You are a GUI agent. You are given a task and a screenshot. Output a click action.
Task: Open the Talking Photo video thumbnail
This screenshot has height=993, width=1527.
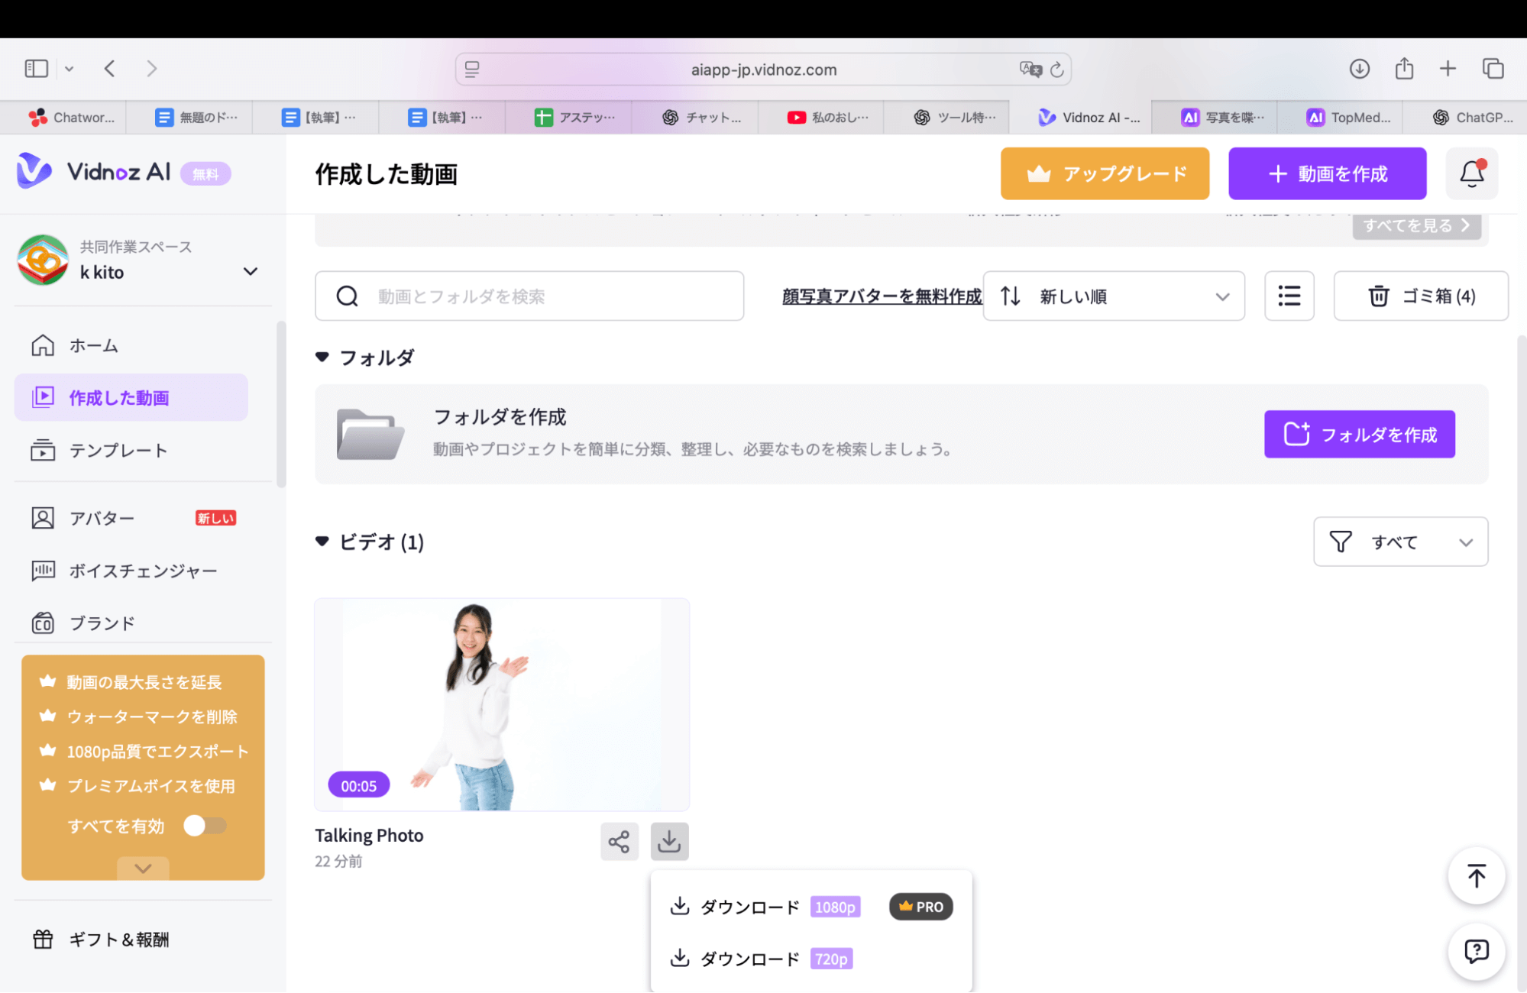(x=502, y=704)
